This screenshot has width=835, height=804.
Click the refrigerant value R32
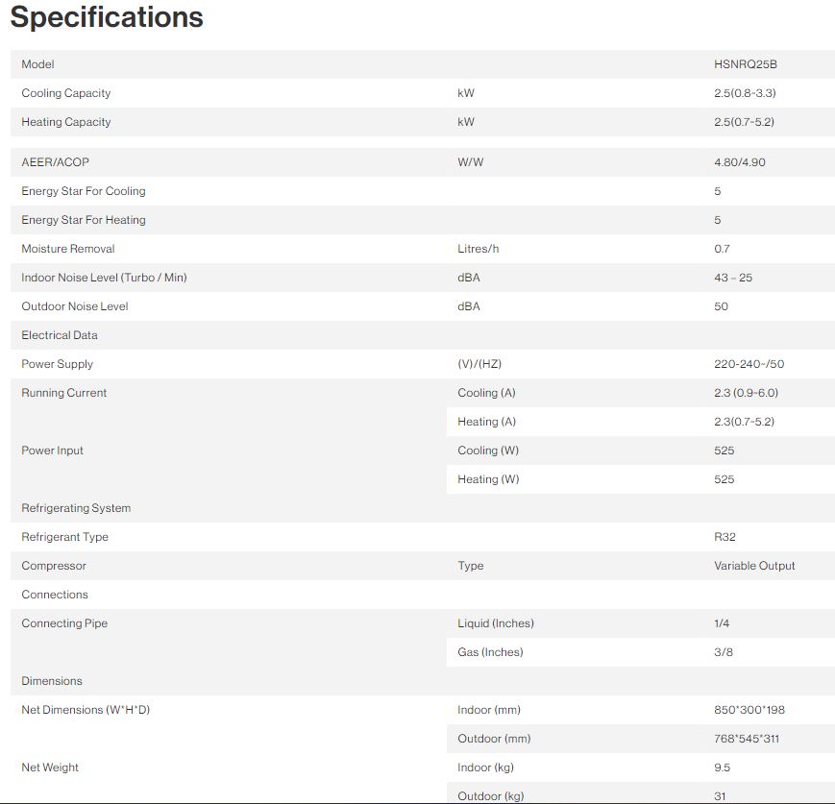click(x=725, y=537)
